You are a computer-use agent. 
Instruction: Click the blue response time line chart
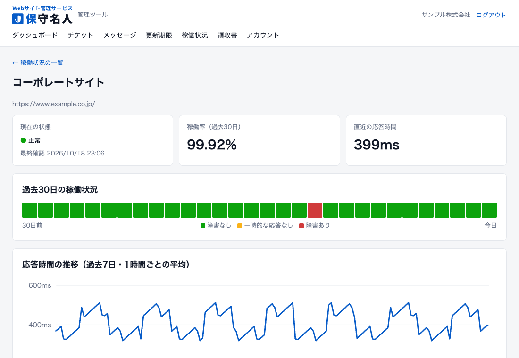point(272,321)
